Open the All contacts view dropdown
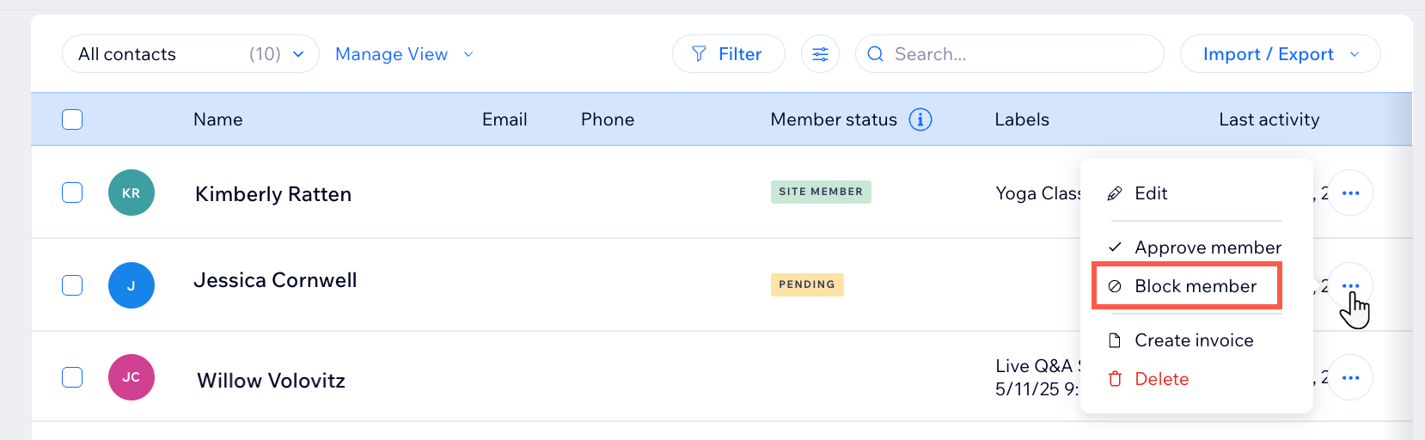 (191, 54)
